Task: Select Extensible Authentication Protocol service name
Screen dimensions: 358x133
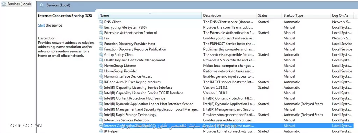Action: (x=130, y=33)
